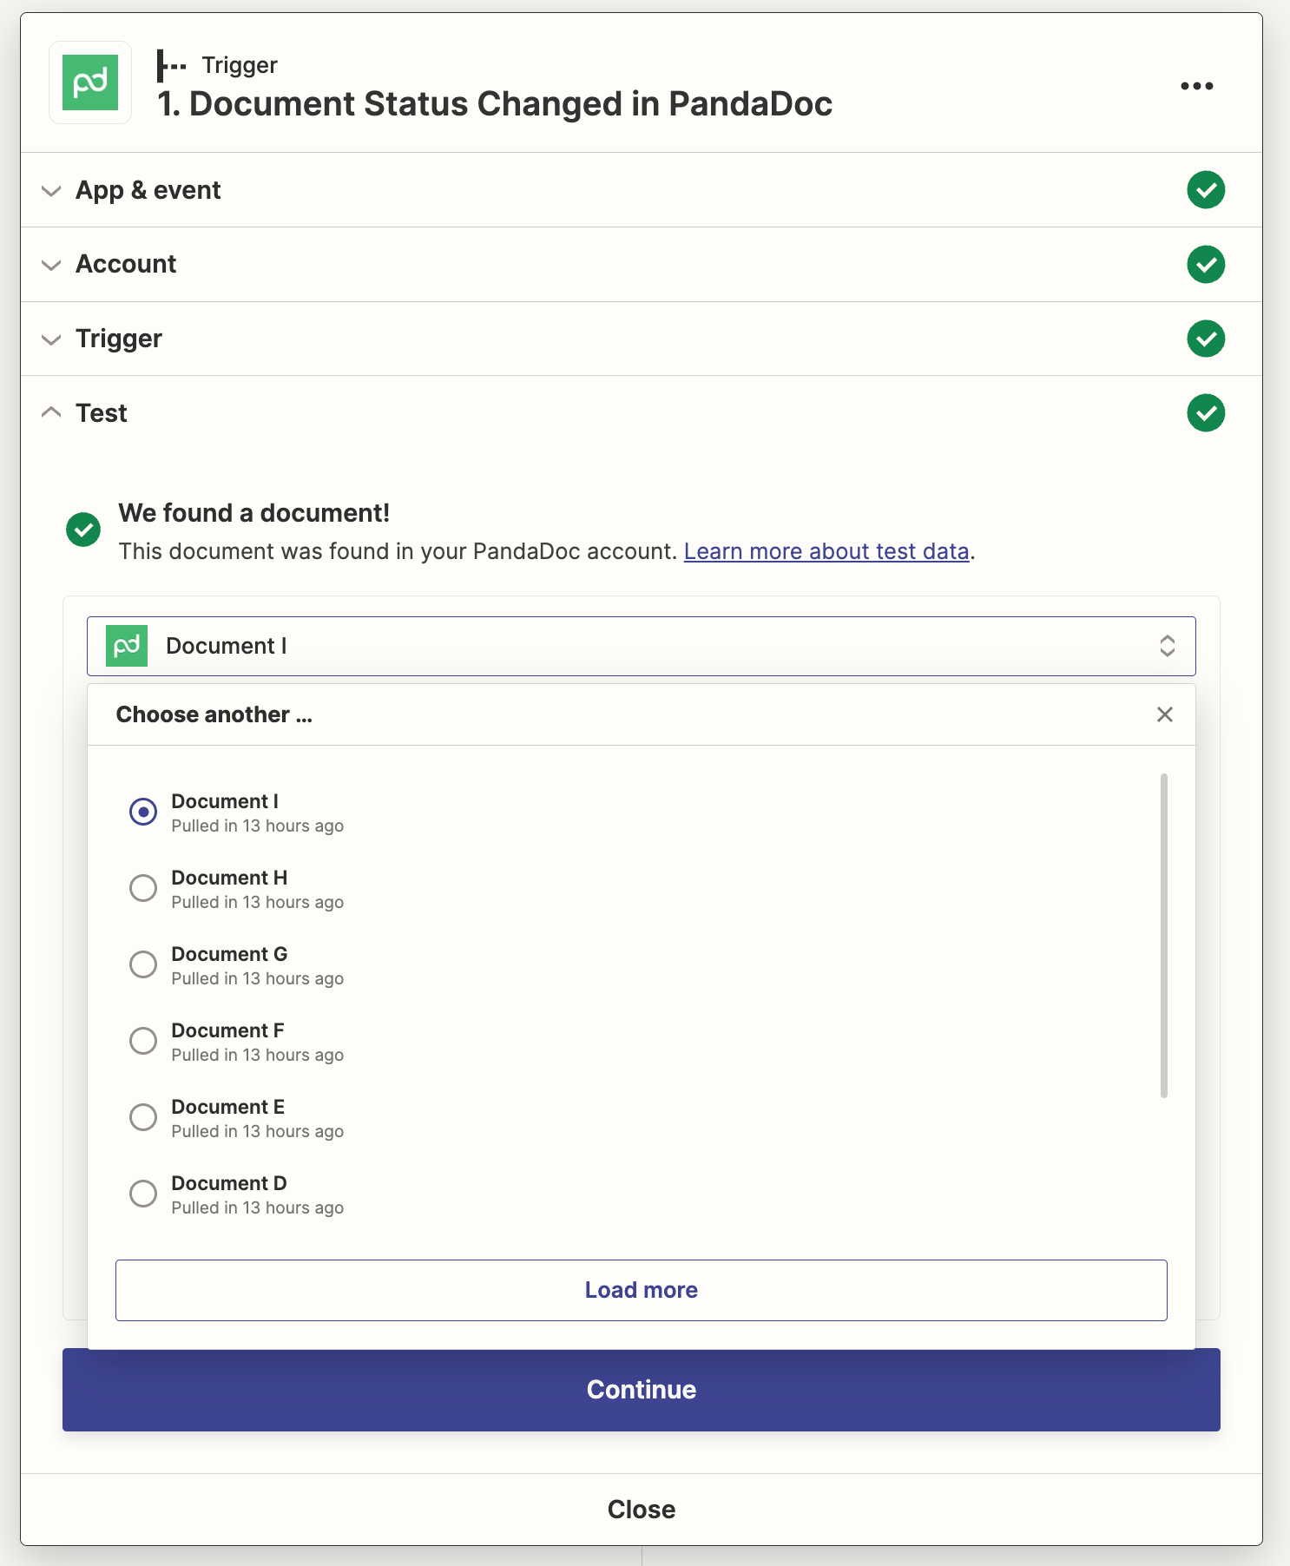Click the trigger step icon beside Trigger label
The image size is (1290, 1566).
171,66
